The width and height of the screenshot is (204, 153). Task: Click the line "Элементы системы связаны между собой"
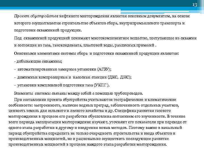pos(78,93)
